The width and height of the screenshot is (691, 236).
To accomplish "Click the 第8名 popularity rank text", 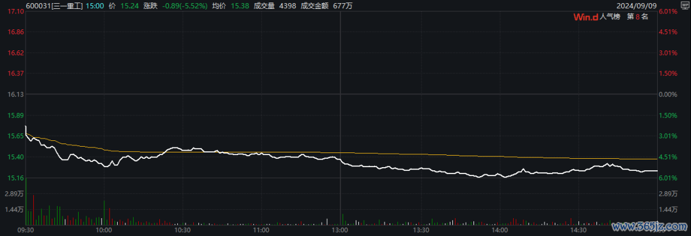I will [x=638, y=17].
